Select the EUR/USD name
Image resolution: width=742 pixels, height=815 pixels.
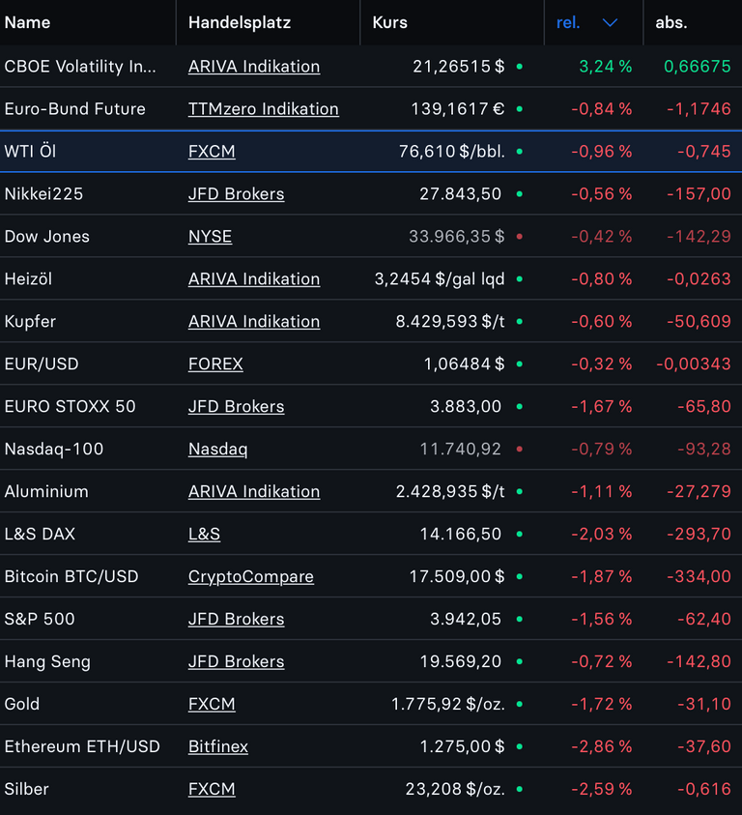click(42, 364)
